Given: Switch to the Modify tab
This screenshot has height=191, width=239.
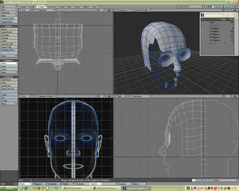Looking at the screenshot, I should pos(32,7).
